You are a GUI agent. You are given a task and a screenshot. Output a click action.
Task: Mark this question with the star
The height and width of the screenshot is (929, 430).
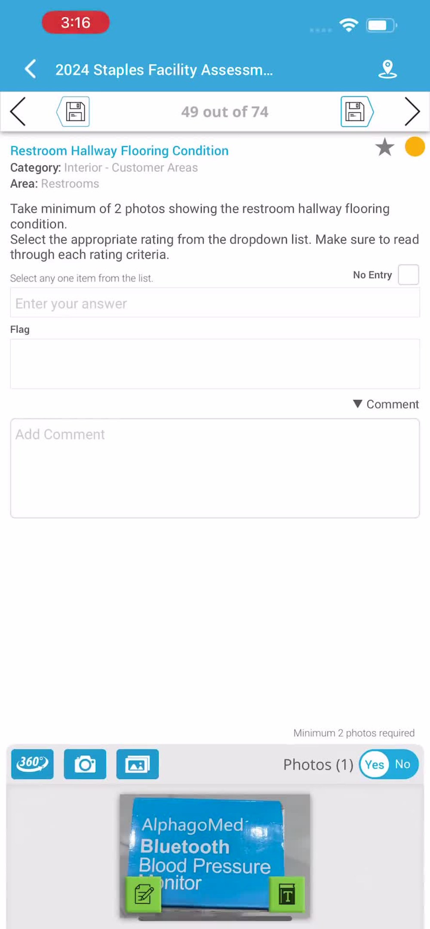click(384, 147)
